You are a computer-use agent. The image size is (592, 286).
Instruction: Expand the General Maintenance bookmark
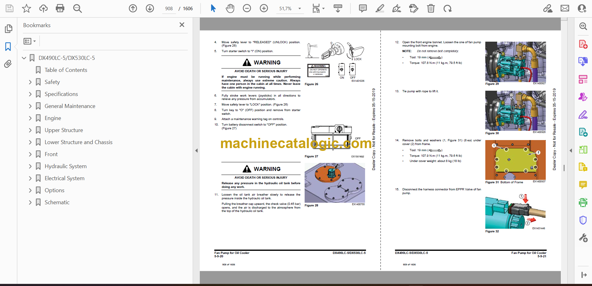[30, 106]
